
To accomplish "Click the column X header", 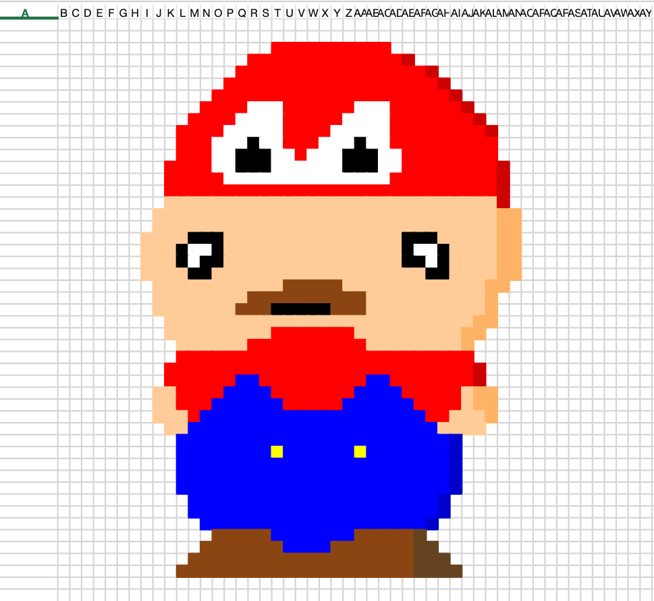I will pyautogui.click(x=325, y=13).
